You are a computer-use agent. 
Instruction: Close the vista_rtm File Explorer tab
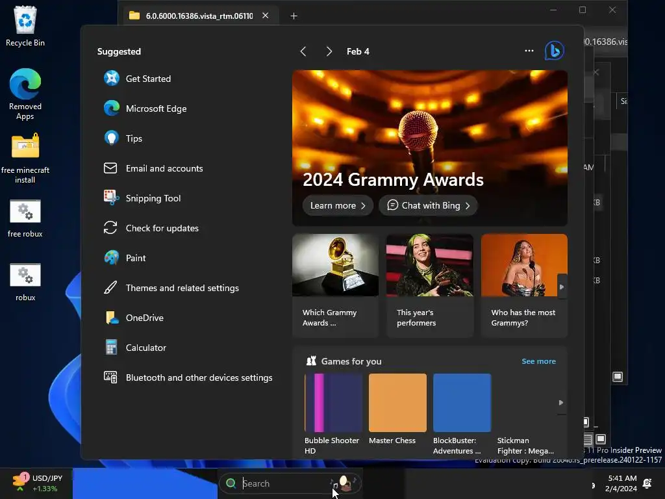(x=266, y=16)
